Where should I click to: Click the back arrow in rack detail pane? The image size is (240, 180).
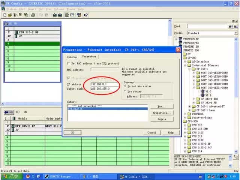[6, 112]
